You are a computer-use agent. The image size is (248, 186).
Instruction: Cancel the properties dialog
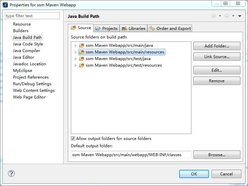click(x=226, y=174)
